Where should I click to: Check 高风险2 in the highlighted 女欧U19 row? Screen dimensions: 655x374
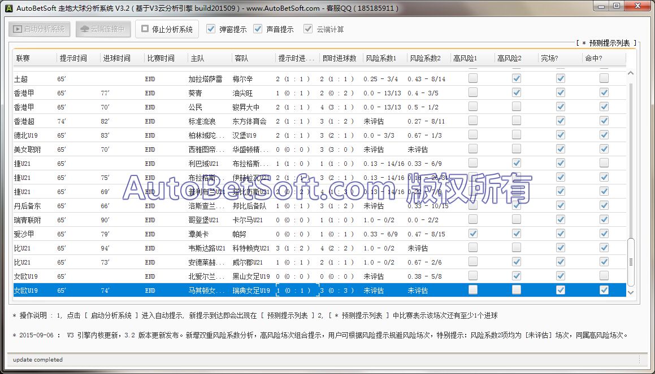(516, 290)
